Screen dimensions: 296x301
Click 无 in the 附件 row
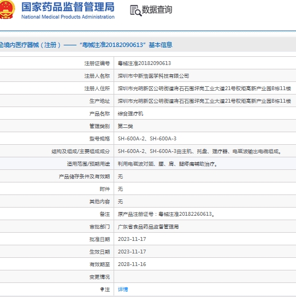[x=120, y=189]
